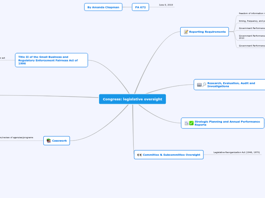Click the By Amanda Chapman node
The height and width of the screenshot is (198, 265).
pos(103,7)
